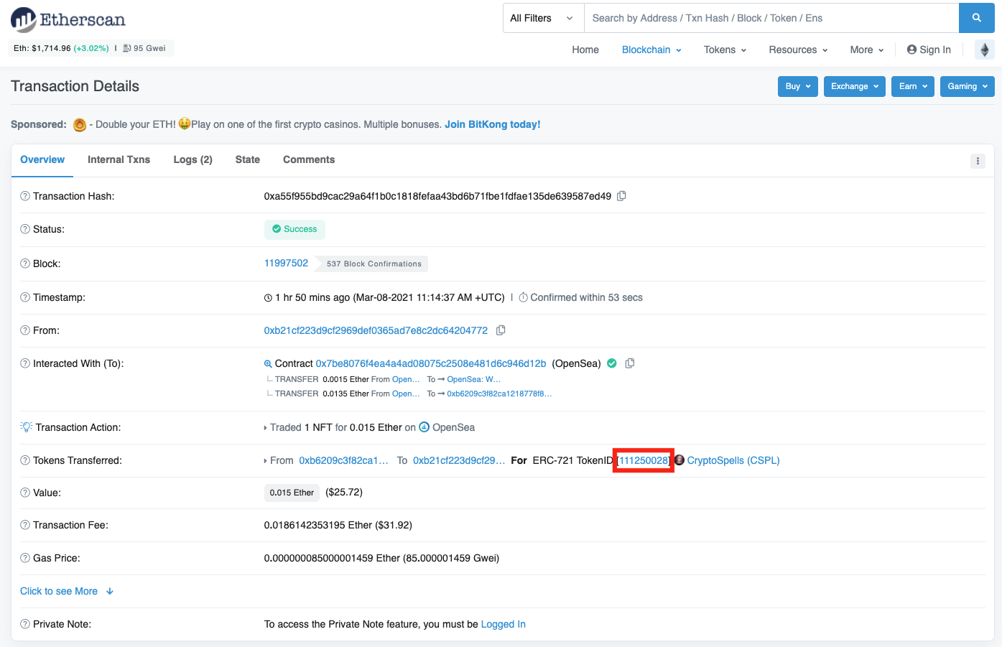Viewport: 1002px width, 647px height.
Task: Switch to the Comments tab
Action: 309,159
